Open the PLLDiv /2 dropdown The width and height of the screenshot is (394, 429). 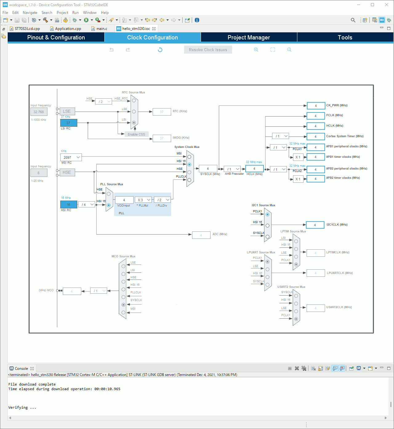coord(162,200)
